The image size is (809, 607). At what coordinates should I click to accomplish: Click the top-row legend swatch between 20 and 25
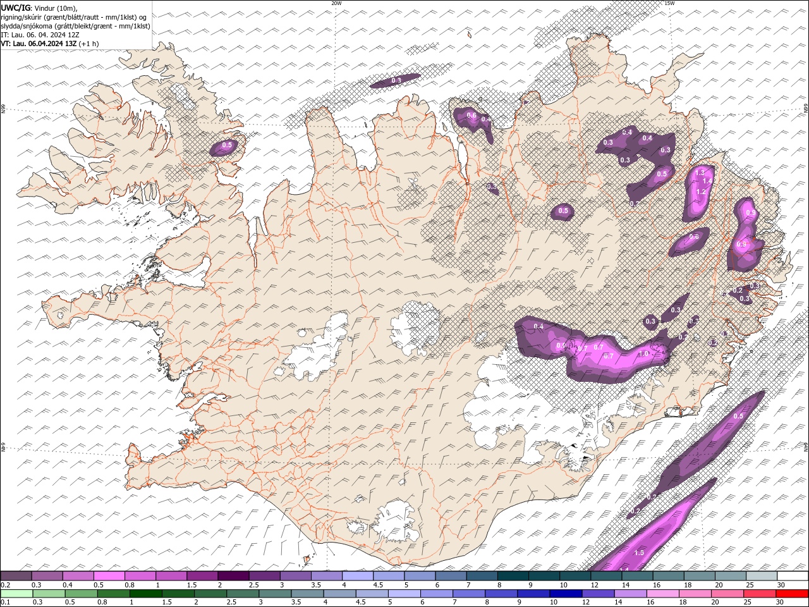(731, 576)
